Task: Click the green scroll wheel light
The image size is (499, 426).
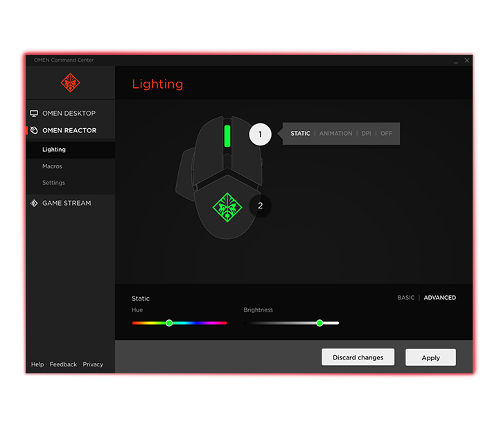Action: tap(227, 135)
